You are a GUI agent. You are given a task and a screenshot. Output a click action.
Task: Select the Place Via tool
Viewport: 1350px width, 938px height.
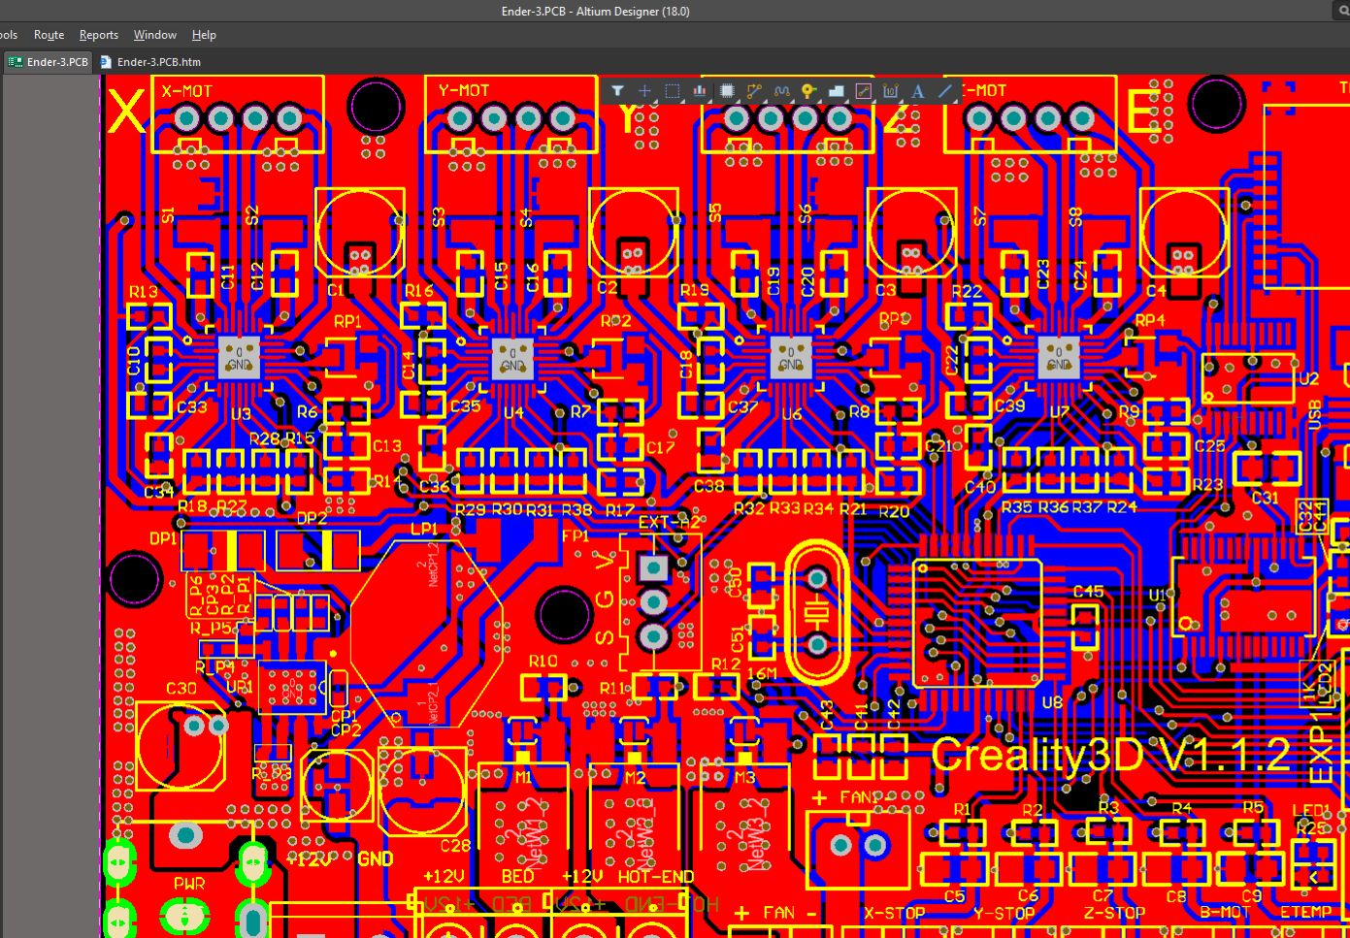810,90
